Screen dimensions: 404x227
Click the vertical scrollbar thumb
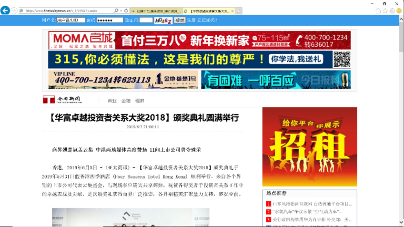pos(401,37)
